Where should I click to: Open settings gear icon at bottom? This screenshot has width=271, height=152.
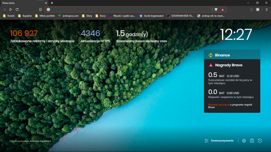244,141
